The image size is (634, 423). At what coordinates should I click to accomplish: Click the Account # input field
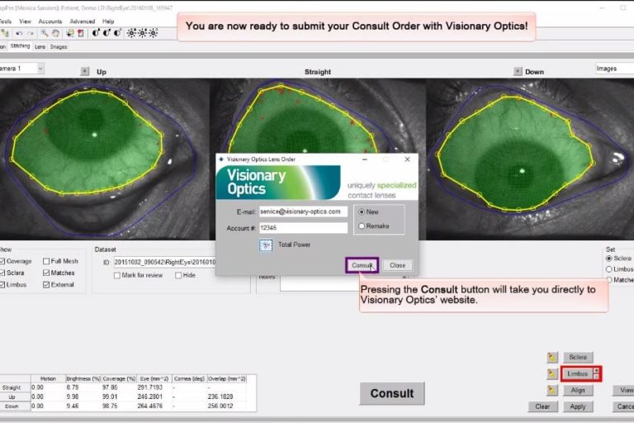(x=302, y=227)
